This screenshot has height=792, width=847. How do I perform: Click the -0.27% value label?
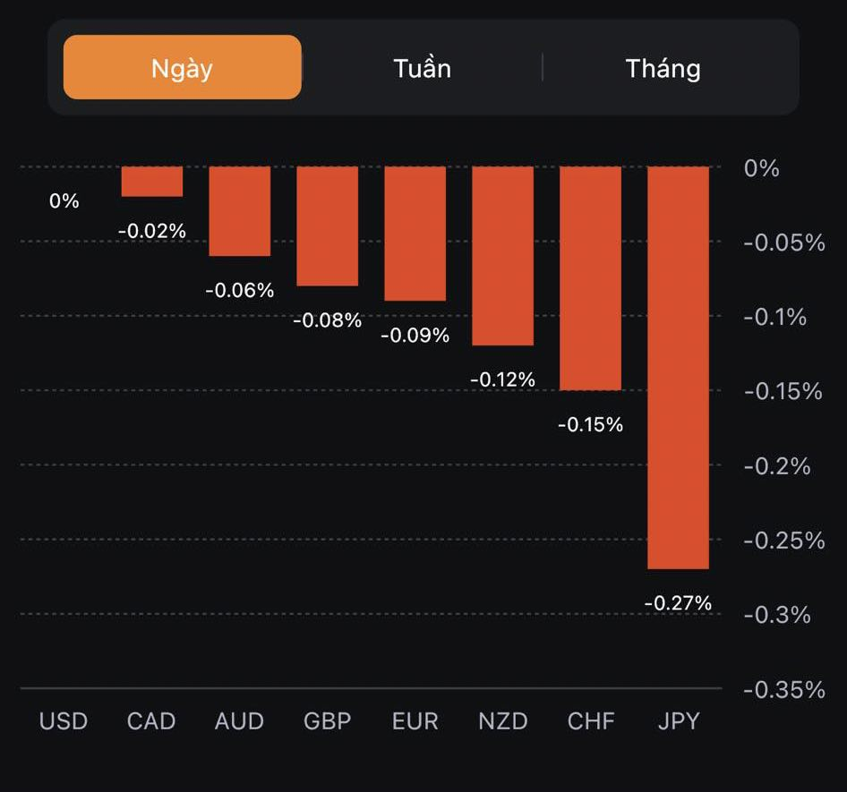point(678,603)
